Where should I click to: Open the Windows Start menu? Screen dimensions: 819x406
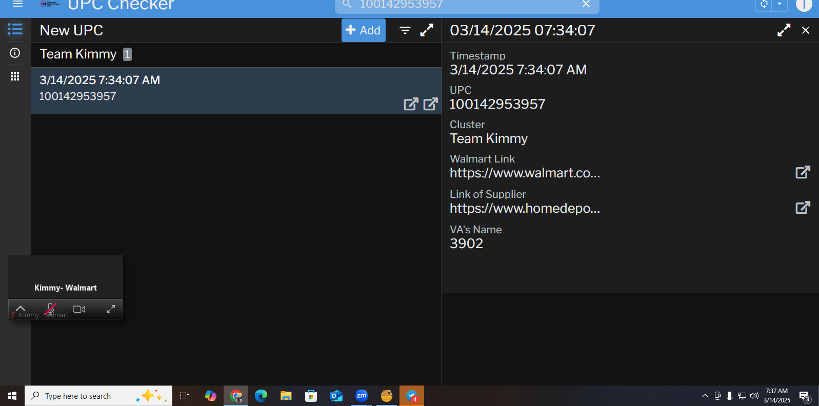pyautogui.click(x=12, y=396)
